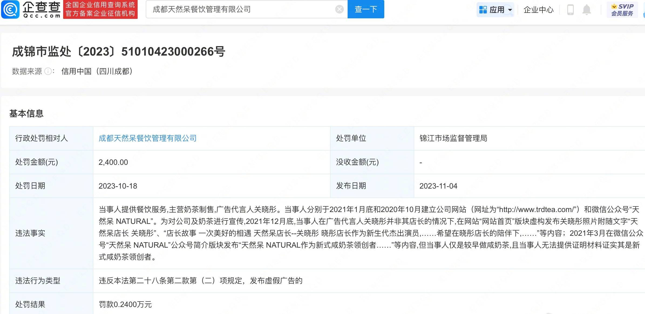Select the 违反本法第二十八条 violation type text
The width and height of the screenshot is (645, 314).
(x=201, y=281)
